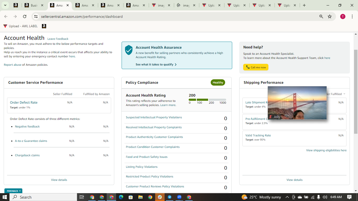Open Task View on the taskbar
This screenshot has height=201, width=358.
pos(82,197)
